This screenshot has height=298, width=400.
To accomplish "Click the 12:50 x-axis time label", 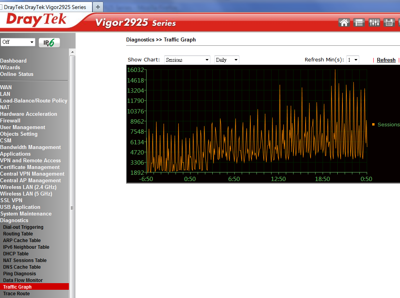I will (278, 179).
